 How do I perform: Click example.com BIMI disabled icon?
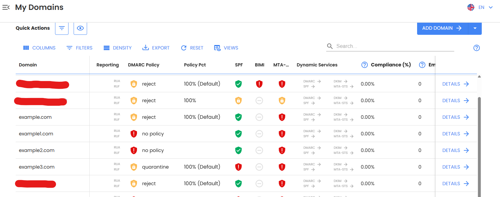click(x=259, y=117)
